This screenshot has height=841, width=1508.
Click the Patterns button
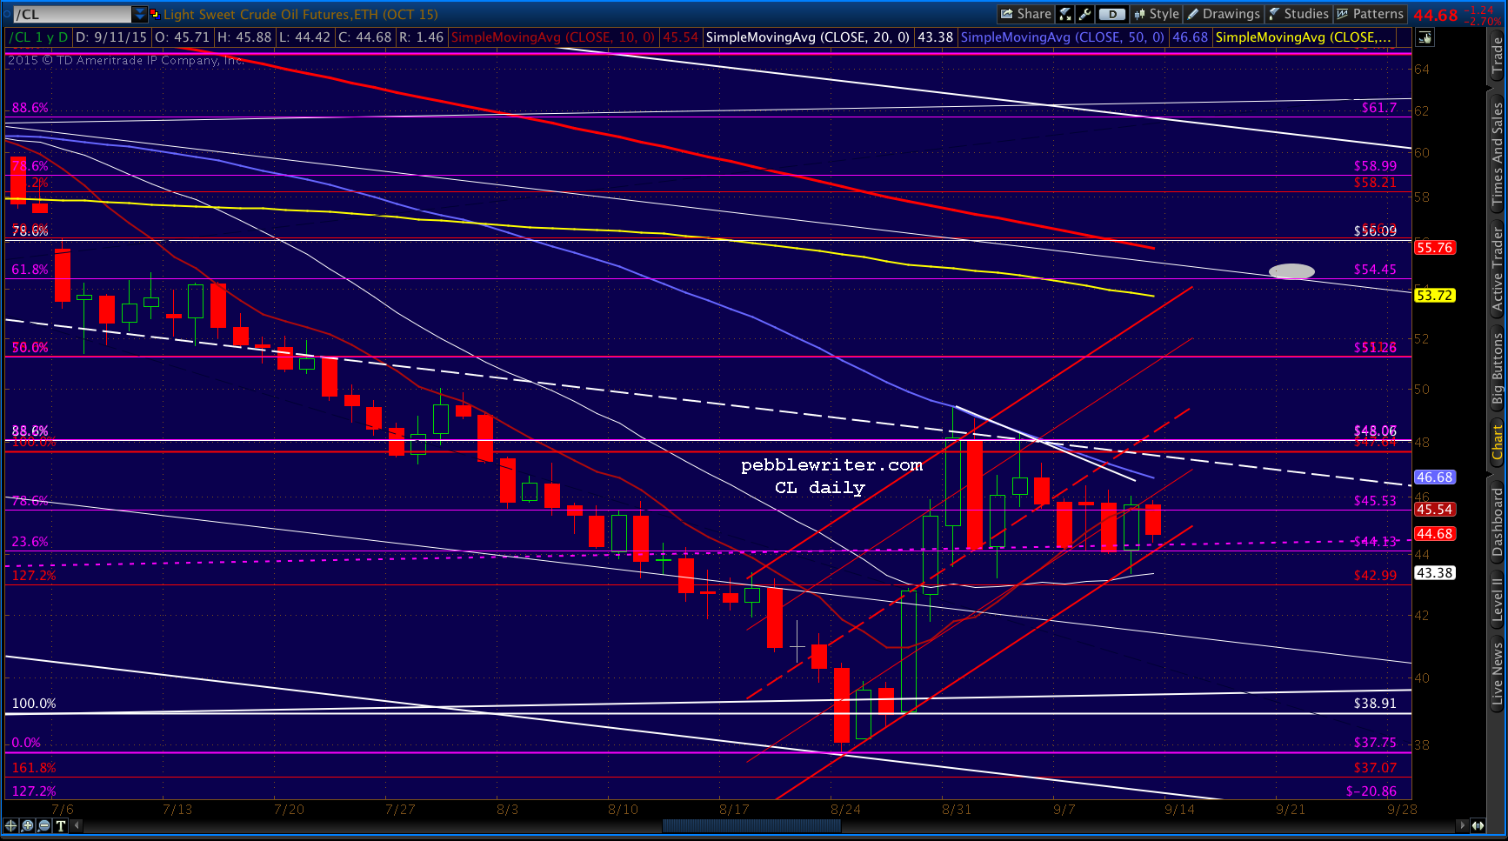[1370, 14]
